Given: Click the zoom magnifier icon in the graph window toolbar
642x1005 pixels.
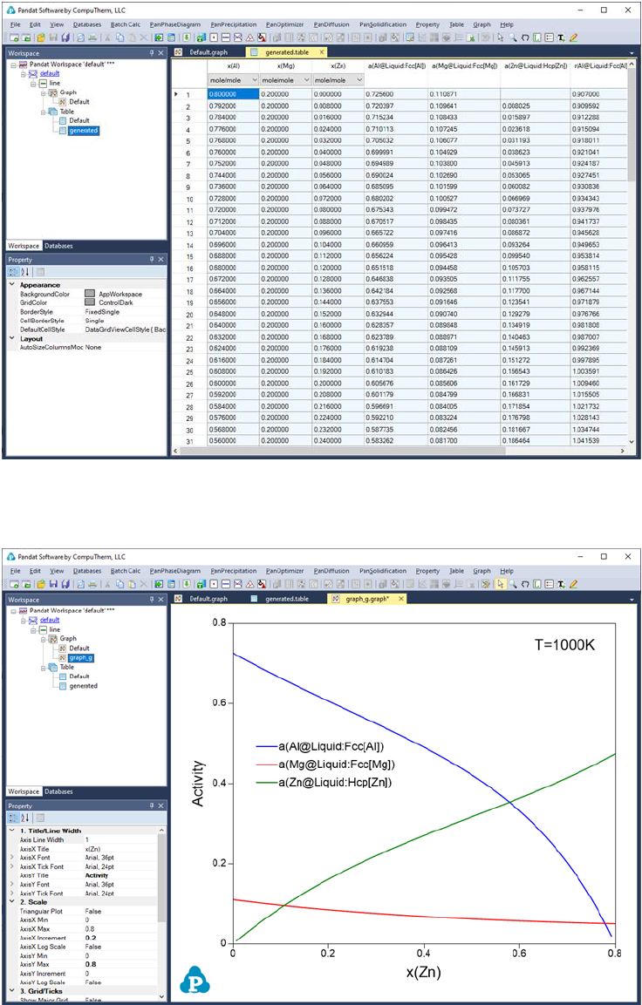Looking at the screenshot, I should coord(513,584).
